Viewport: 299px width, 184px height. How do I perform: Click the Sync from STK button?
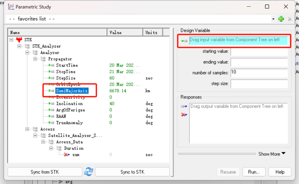(x=45, y=172)
